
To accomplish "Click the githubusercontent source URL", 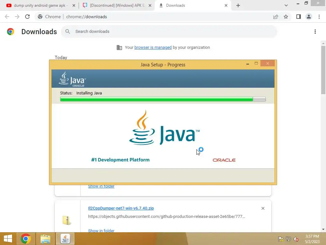I will tap(167, 217).
